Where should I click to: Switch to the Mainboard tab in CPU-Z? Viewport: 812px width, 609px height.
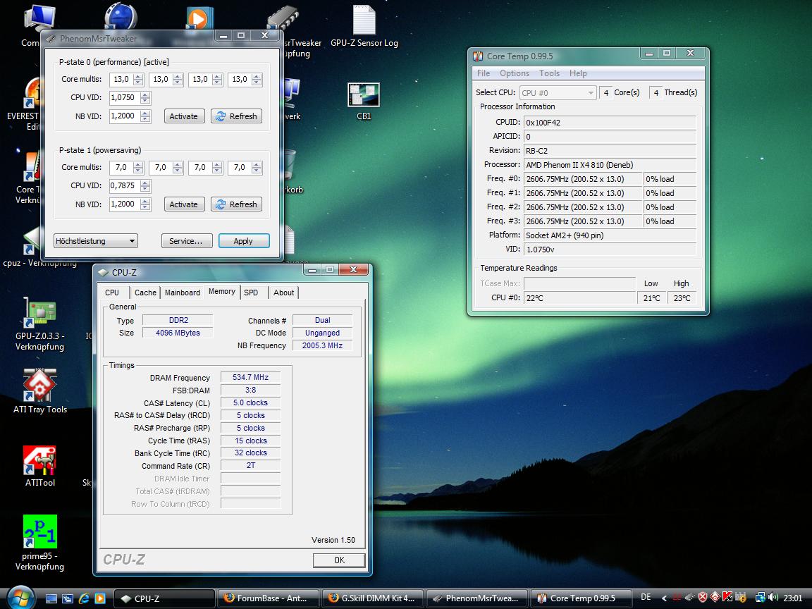[183, 293]
